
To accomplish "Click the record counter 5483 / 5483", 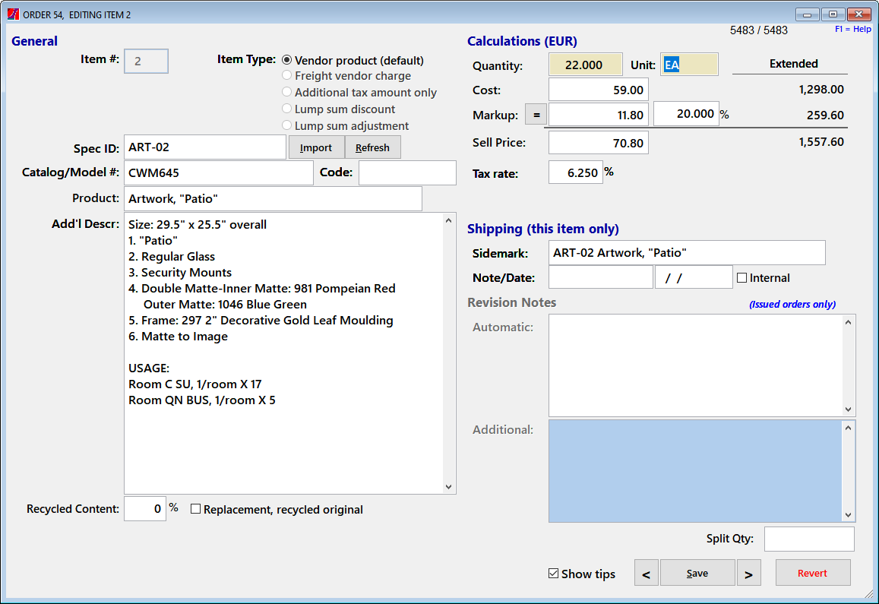I will click(758, 30).
